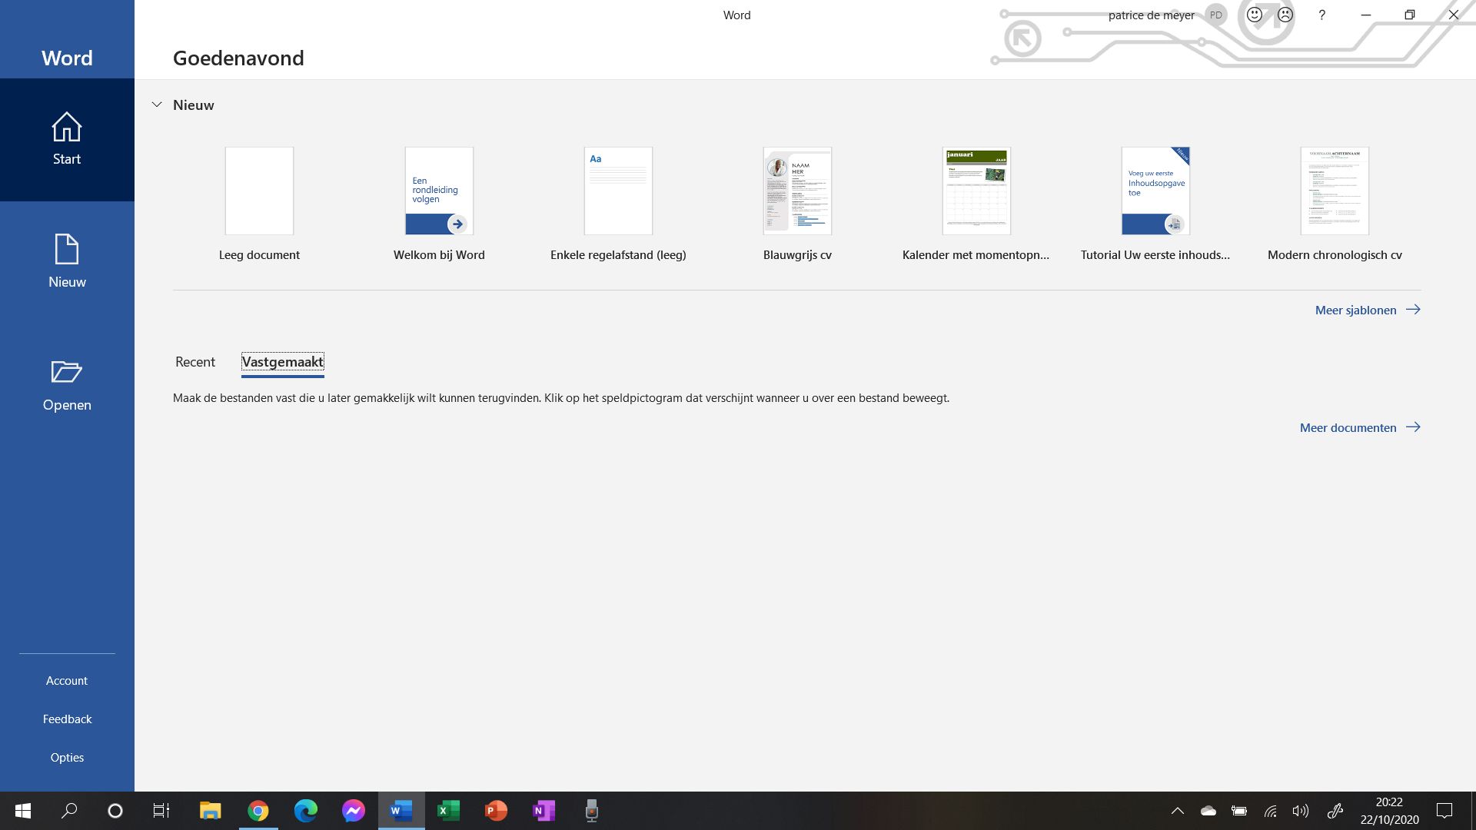The height and width of the screenshot is (830, 1476).
Task: Open the microphone recorder app on taskbar
Action: coord(591,811)
